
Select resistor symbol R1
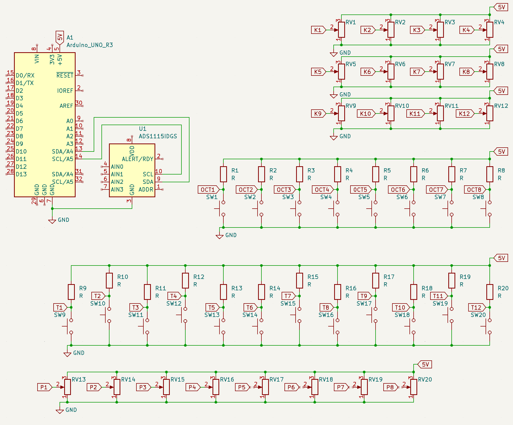click(223, 174)
